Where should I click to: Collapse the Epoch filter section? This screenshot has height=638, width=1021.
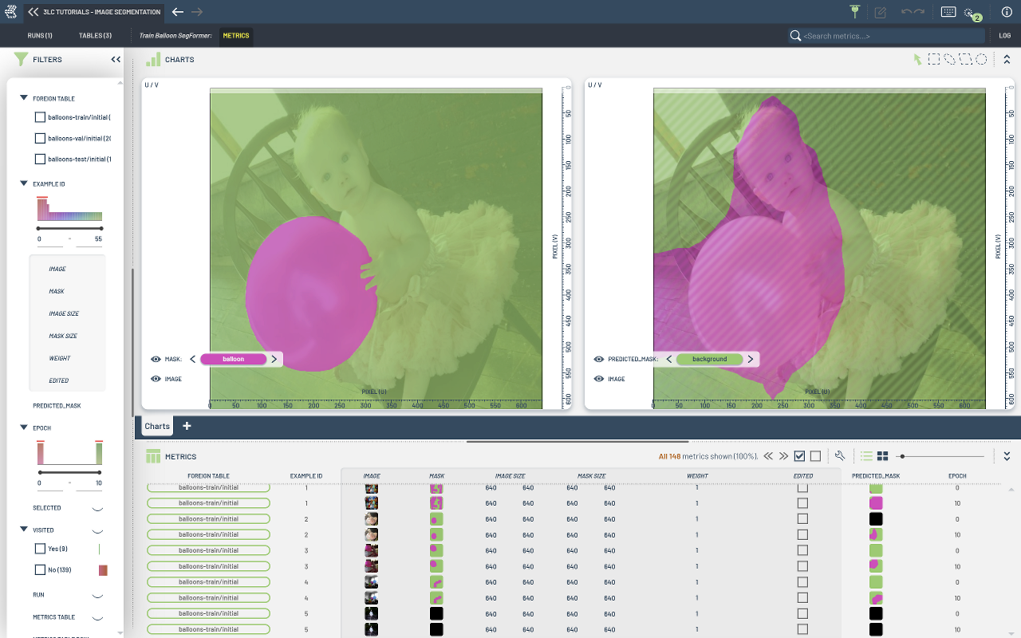tap(23, 427)
